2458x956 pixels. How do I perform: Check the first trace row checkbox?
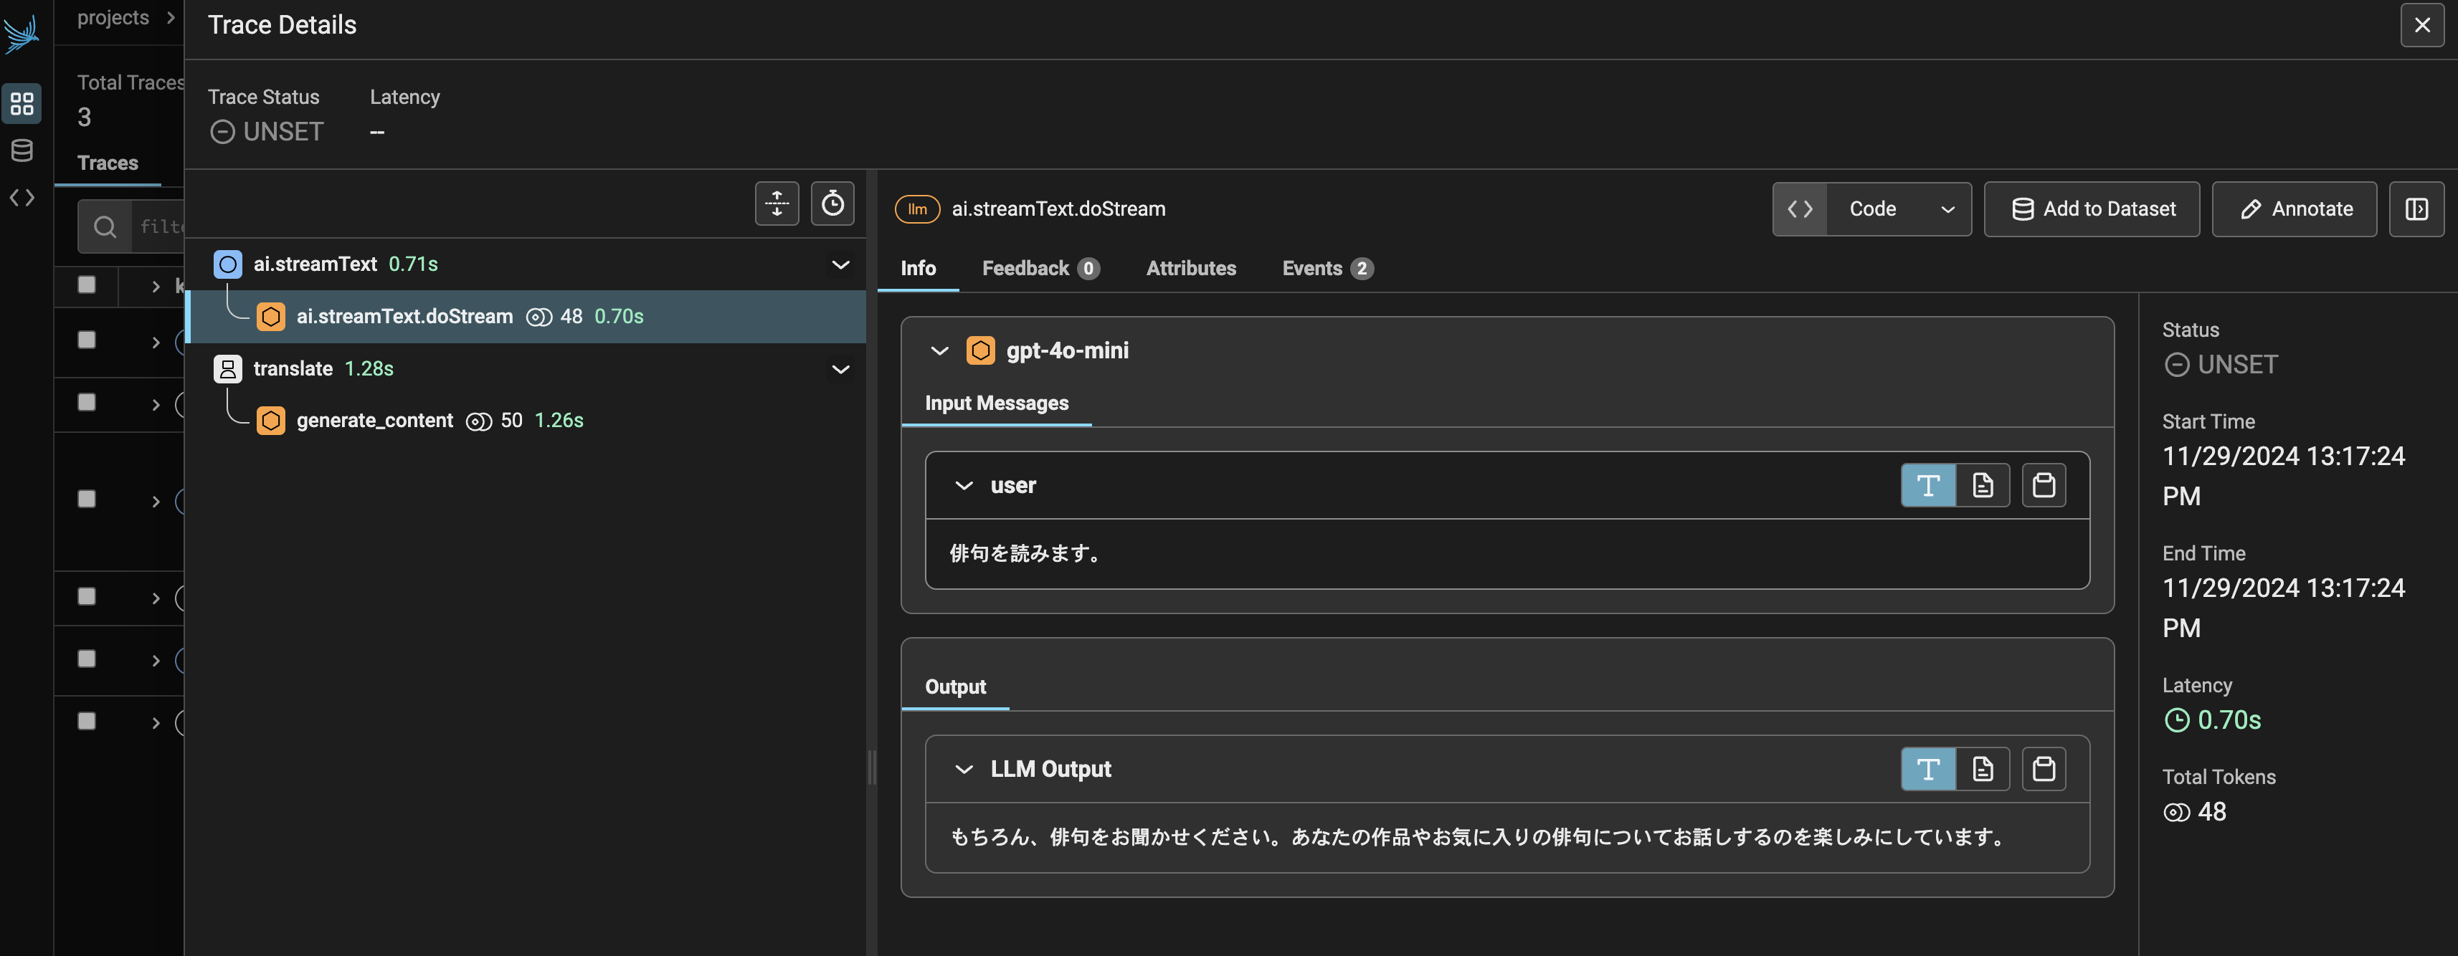87,285
